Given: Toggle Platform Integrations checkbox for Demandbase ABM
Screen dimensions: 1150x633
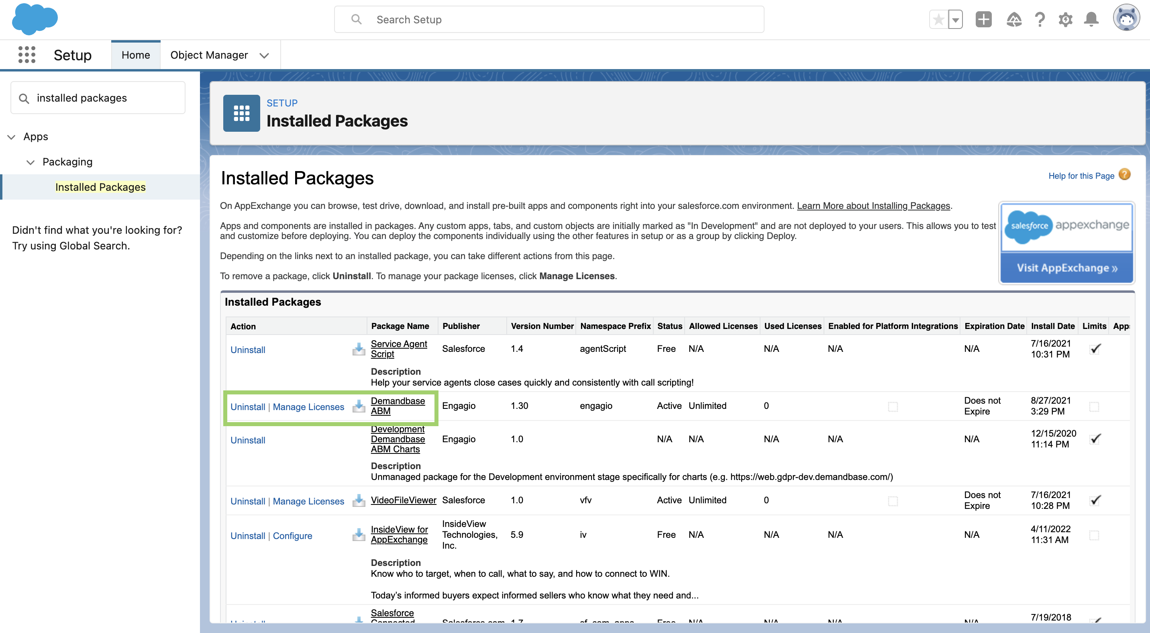Looking at the screenshot, I should (893, 407).
